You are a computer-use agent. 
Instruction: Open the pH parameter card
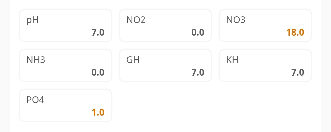coord(65,25)
